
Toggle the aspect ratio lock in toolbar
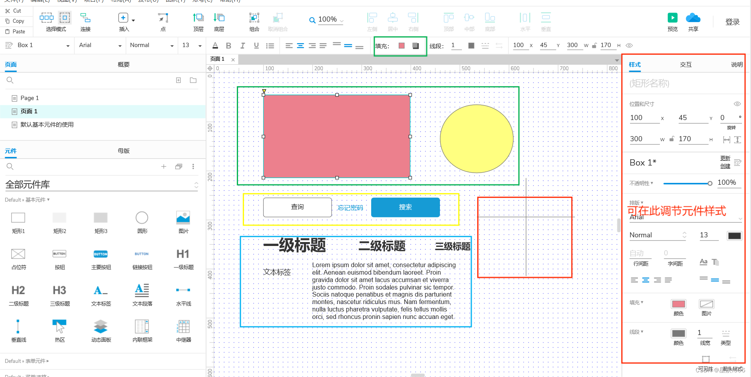[594, 46]
